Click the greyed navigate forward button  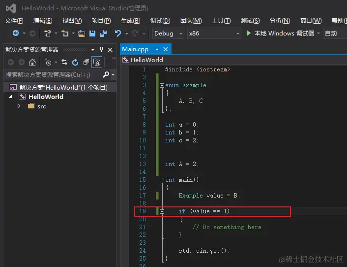[x=32, y=33]
